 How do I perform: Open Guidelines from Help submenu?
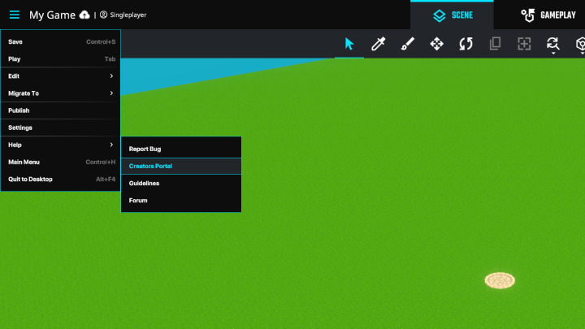point(181,183)
